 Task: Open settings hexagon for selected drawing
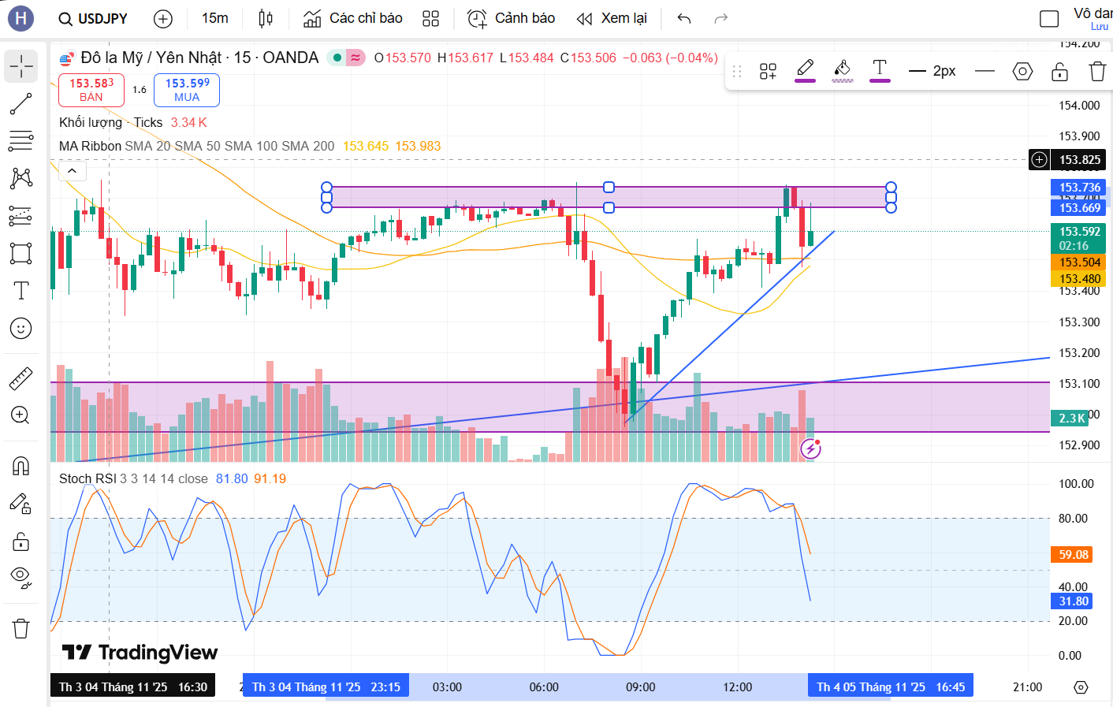(1022, 72)
